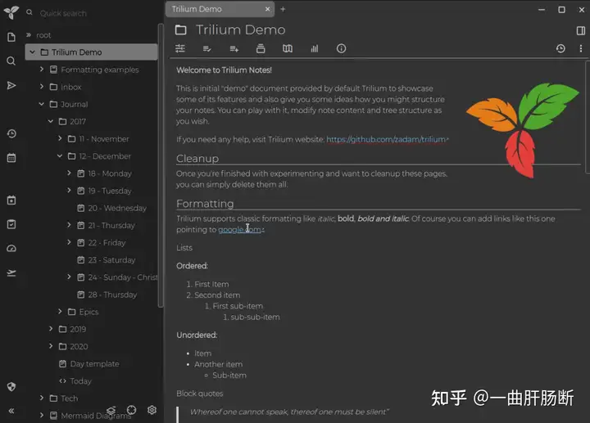
Task: Show note info via the circled-i icon
Action: 341,48
